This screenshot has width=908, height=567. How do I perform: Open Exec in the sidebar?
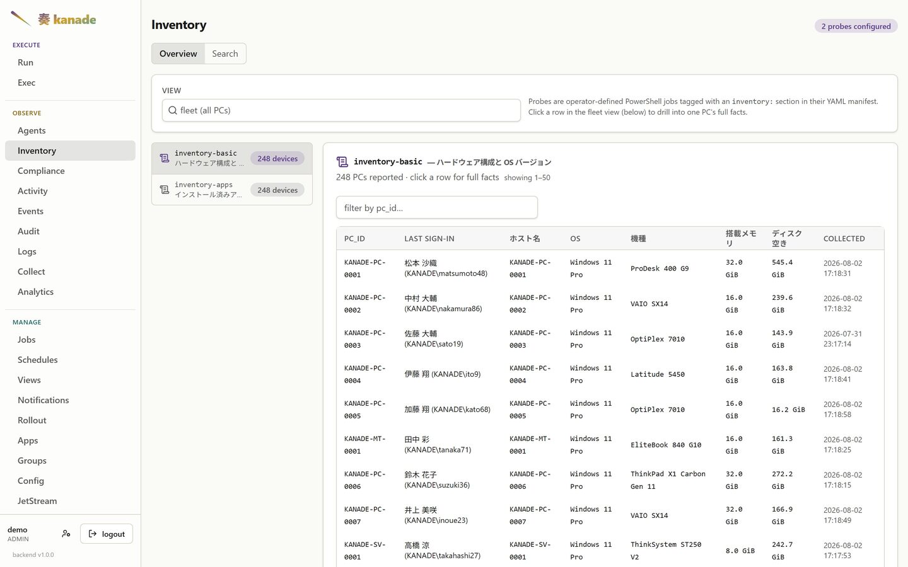click(x=70, y=83)
